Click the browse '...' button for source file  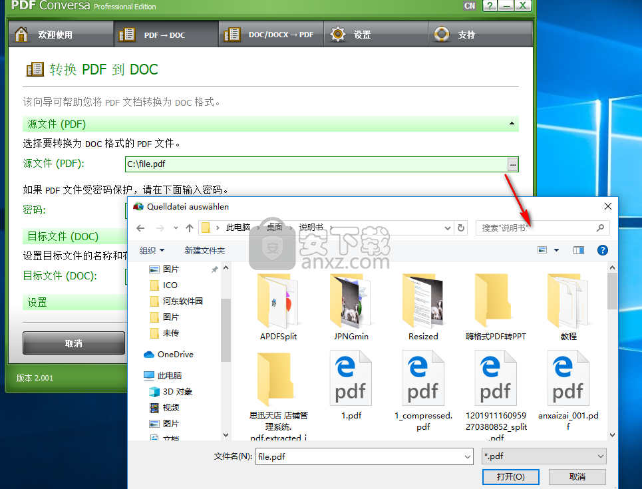click(513, 164)
